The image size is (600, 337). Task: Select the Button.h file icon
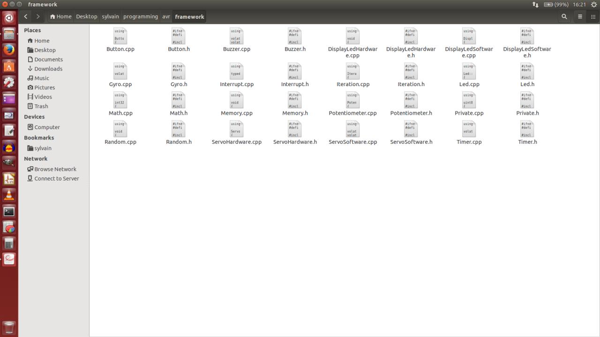point(179,36)
